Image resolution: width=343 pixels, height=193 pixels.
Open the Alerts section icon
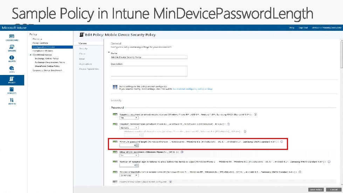click(x=12, y=57)
